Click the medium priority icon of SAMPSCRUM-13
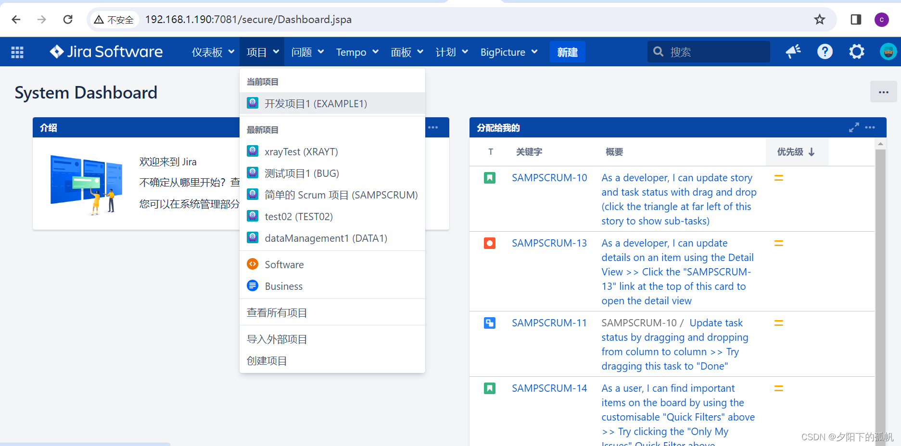The image size is (901, 446). coord(779,243)
